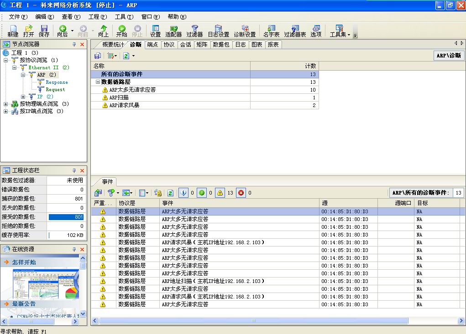Image resolution: width=466 pixels, height=334 pixels.
Task: Click the 开始 (Start) capture button
Action: click(121, 31)
